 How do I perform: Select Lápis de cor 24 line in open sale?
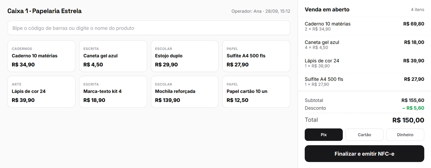364,63
